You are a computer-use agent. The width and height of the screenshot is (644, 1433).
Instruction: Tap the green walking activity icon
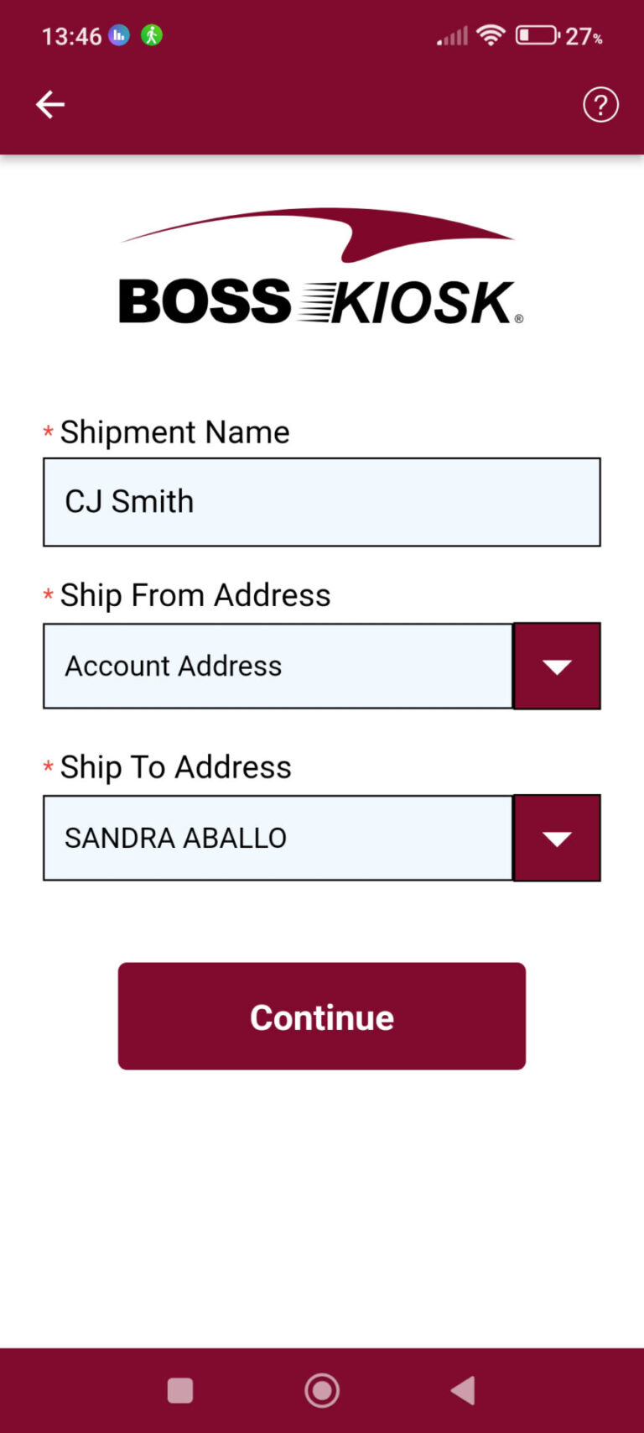pos(152,35)
